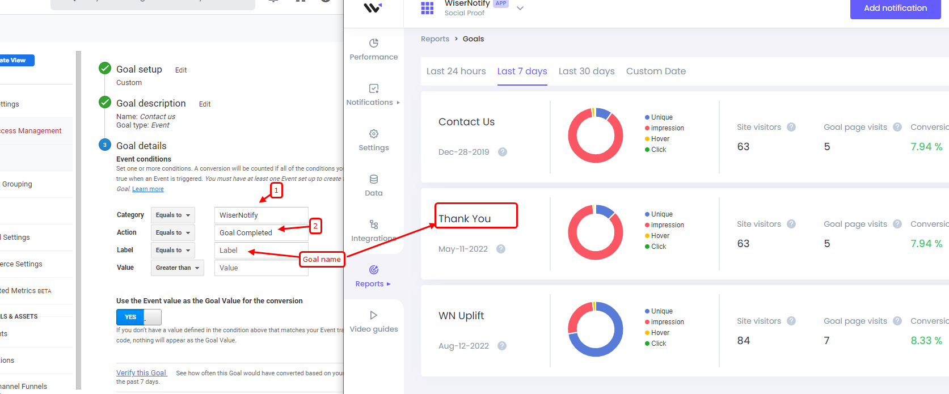Edit the Goal description step
Viewport: 949px width, 394px height.
coord(205,104)
